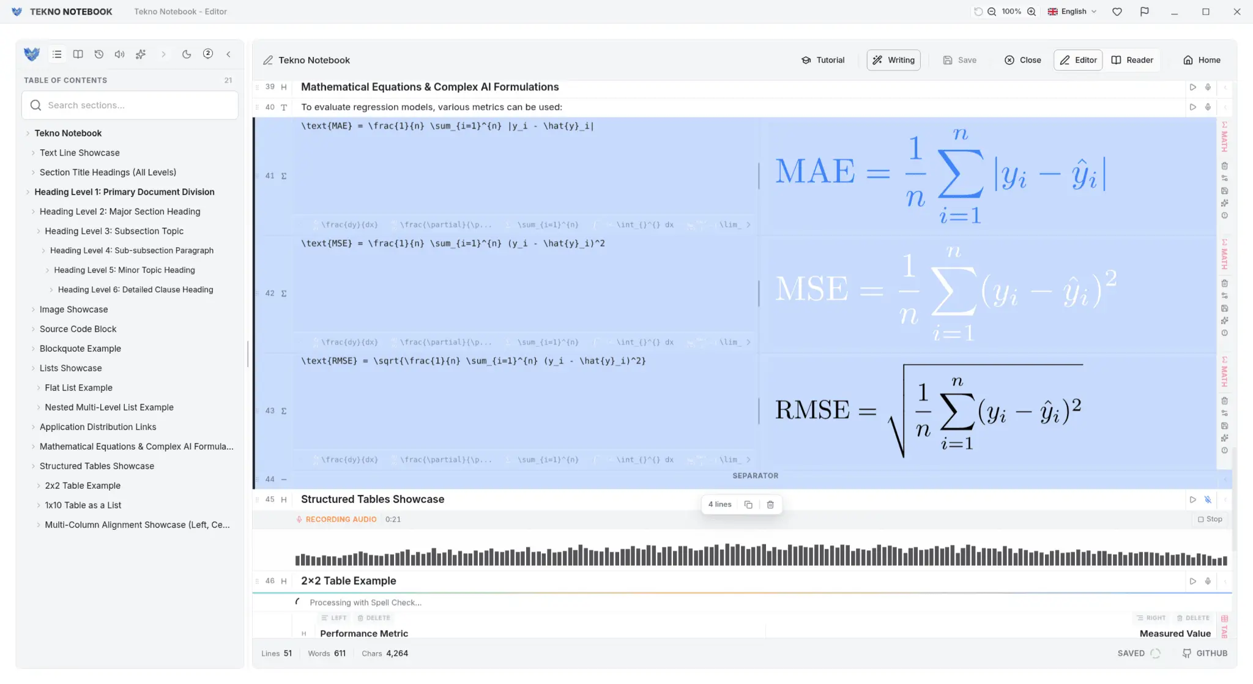Select Source Code Block section
The width and height of the screenshot is (1253, 684).
(78, 329)
